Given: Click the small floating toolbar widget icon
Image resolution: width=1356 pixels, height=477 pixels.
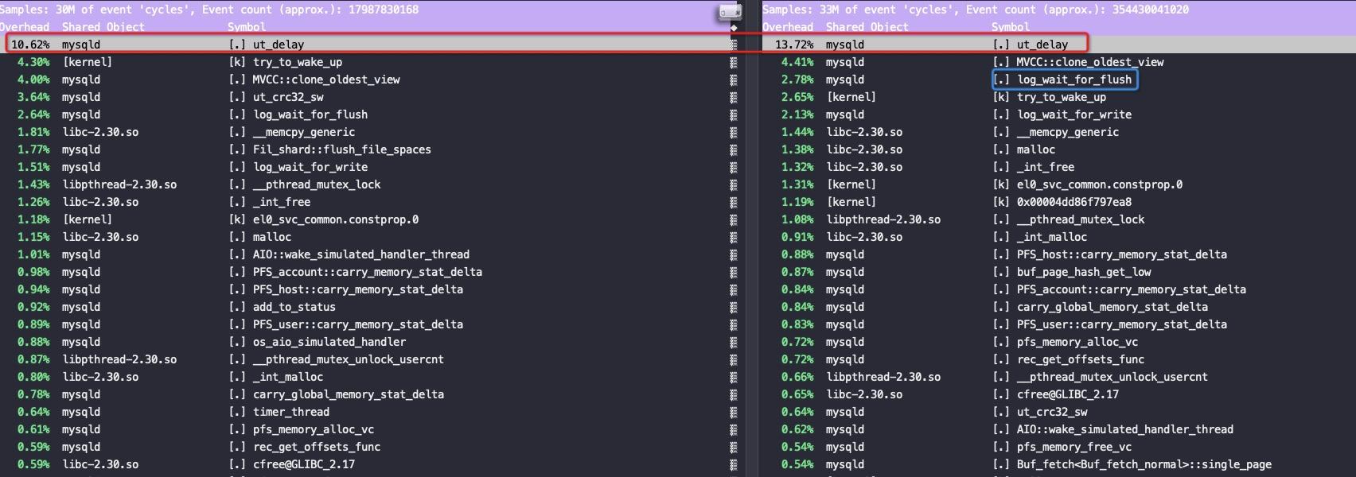Looking at the screenshot, I should [730, 11].
